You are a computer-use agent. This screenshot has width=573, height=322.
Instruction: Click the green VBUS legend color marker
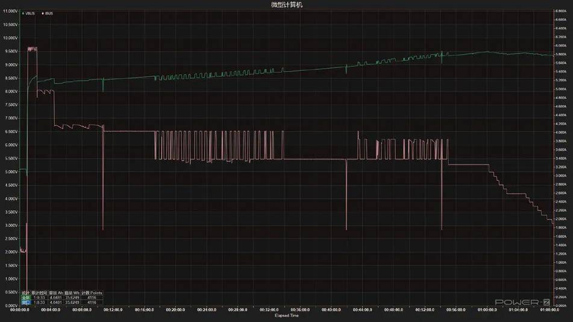(x=23, y=13)
